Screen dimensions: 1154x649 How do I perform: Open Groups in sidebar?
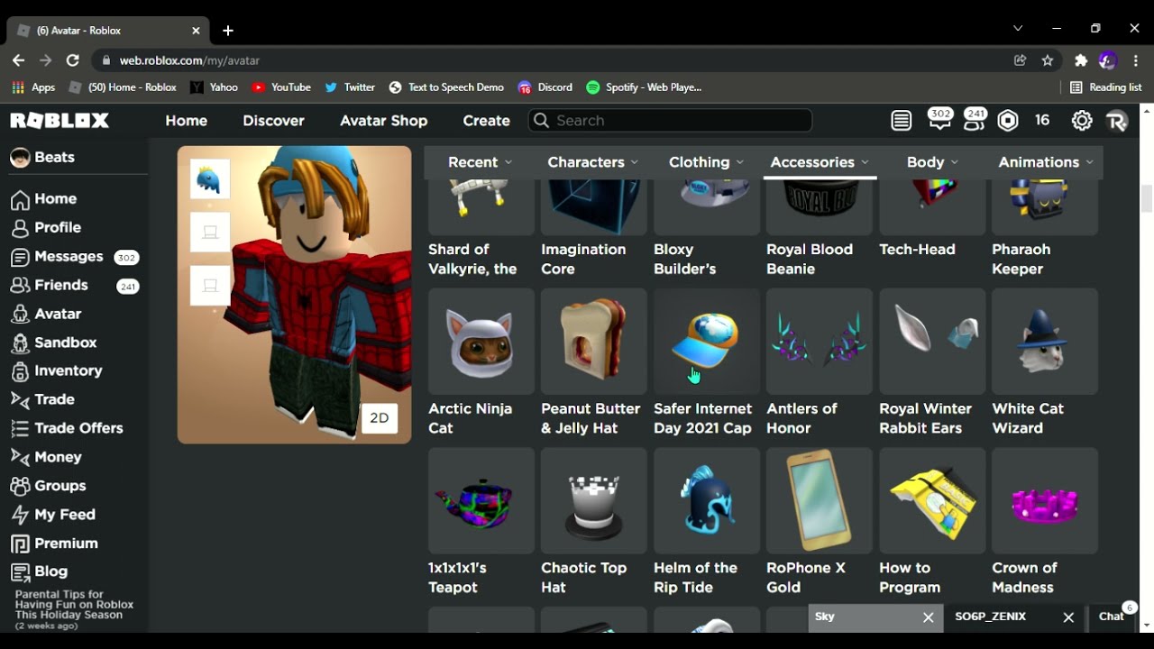(48, 486)
